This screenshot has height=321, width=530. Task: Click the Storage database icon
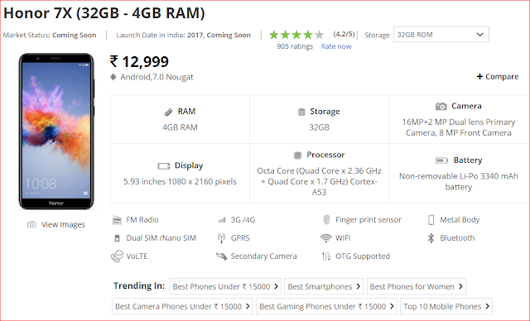point(301,112)
